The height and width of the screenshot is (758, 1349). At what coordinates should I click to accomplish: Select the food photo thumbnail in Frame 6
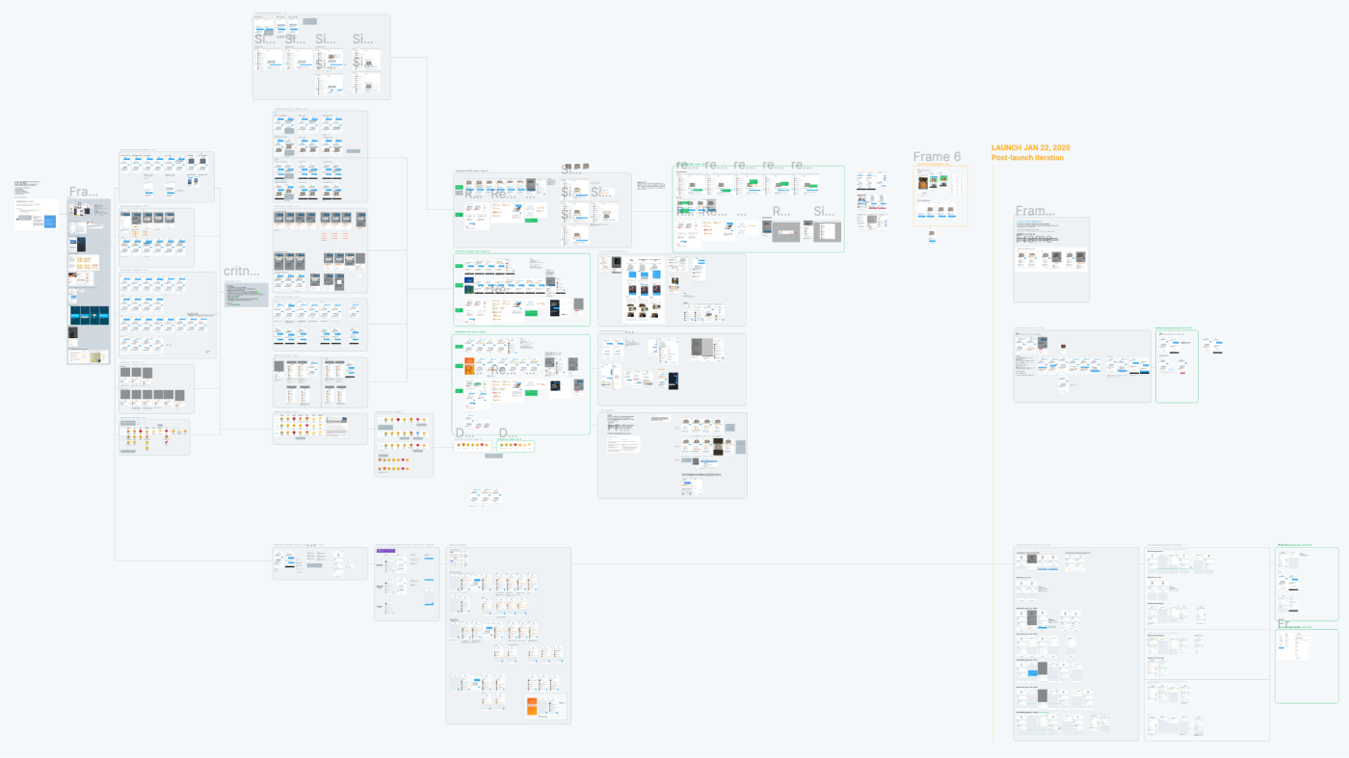pyautogui.click(x=921, y=183)
